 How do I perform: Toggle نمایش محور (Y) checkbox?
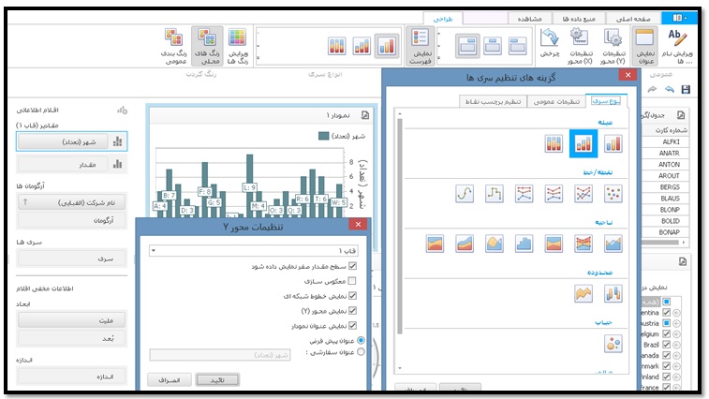(353, 311)
